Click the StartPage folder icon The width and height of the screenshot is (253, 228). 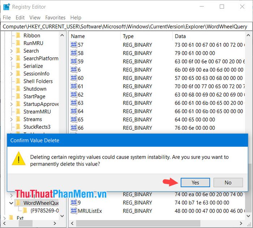point(18,96)
